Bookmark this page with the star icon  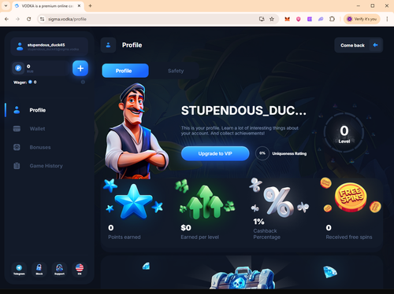(x=272, y=19)
